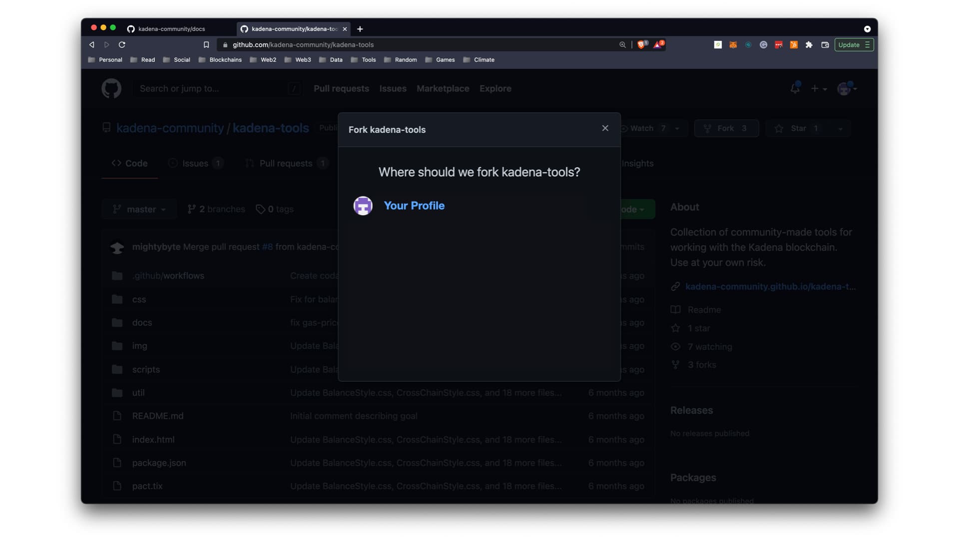Reload the page
The image size is (959, 539).
coord(122,44)
